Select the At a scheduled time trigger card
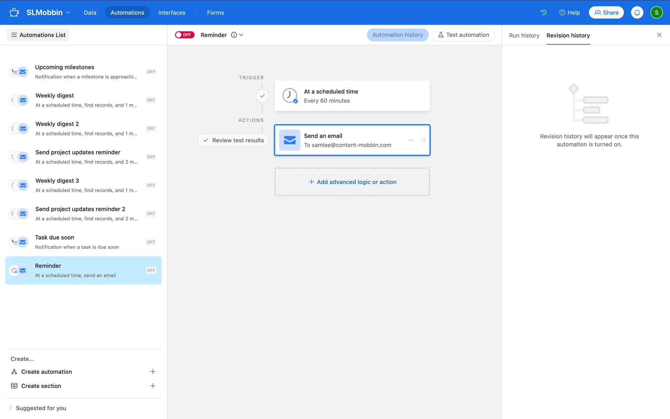This screenshot has height=419, width=670. click(352, 96)
